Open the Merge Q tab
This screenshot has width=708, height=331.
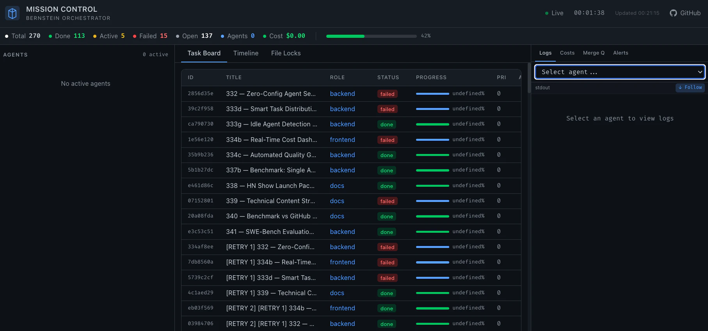pos(593,53)
